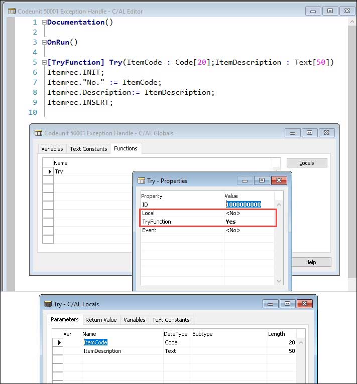
Task: Click the C/AL Editor window title icon
Action: [12, 11]
